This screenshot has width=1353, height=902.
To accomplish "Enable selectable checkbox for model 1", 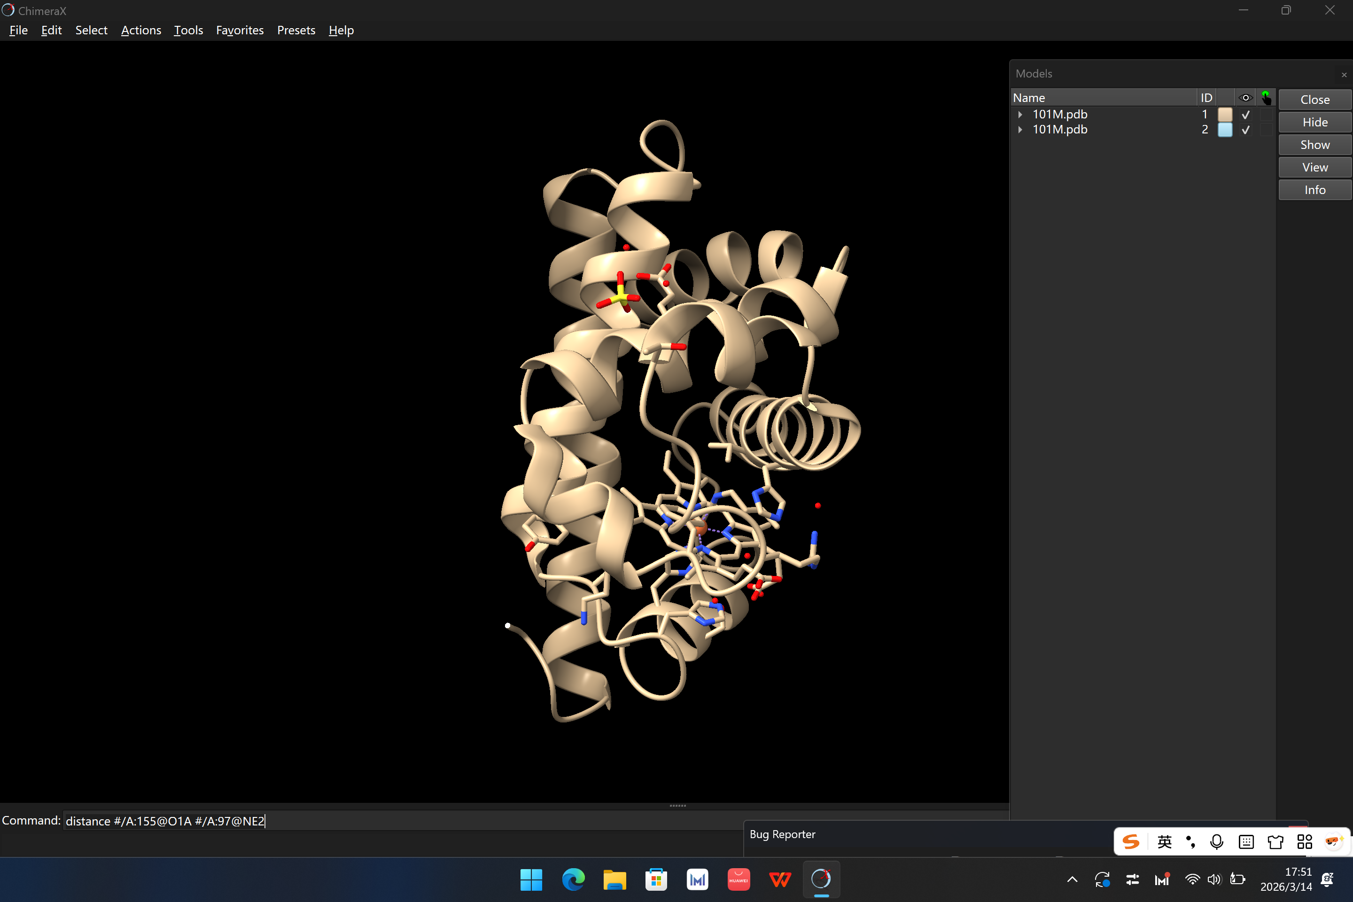I will (x=1266, y=115).
